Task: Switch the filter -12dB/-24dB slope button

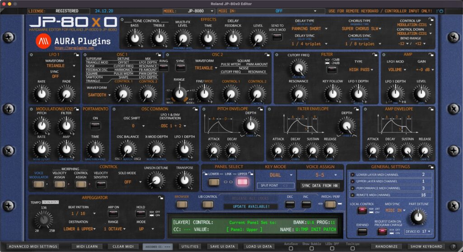Action: pos(332,70)
